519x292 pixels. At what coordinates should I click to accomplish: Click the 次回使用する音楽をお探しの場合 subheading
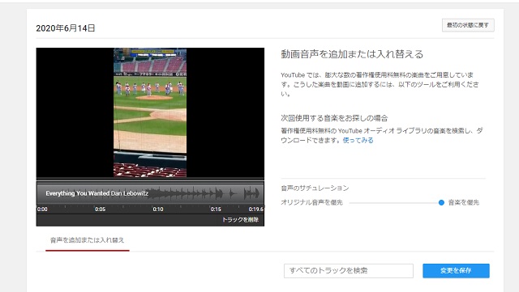(x=334, y=118)
